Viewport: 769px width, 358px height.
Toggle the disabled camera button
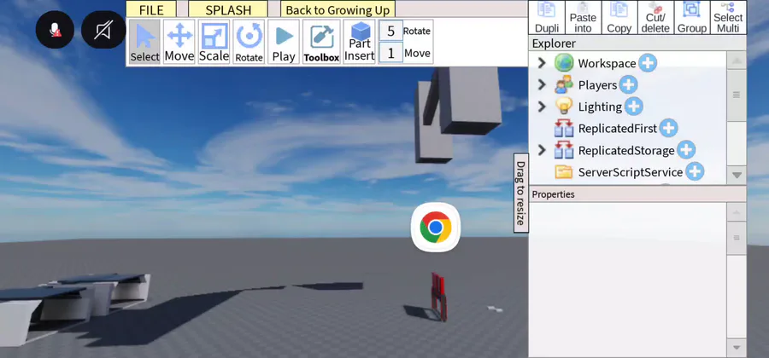[103, 30]
